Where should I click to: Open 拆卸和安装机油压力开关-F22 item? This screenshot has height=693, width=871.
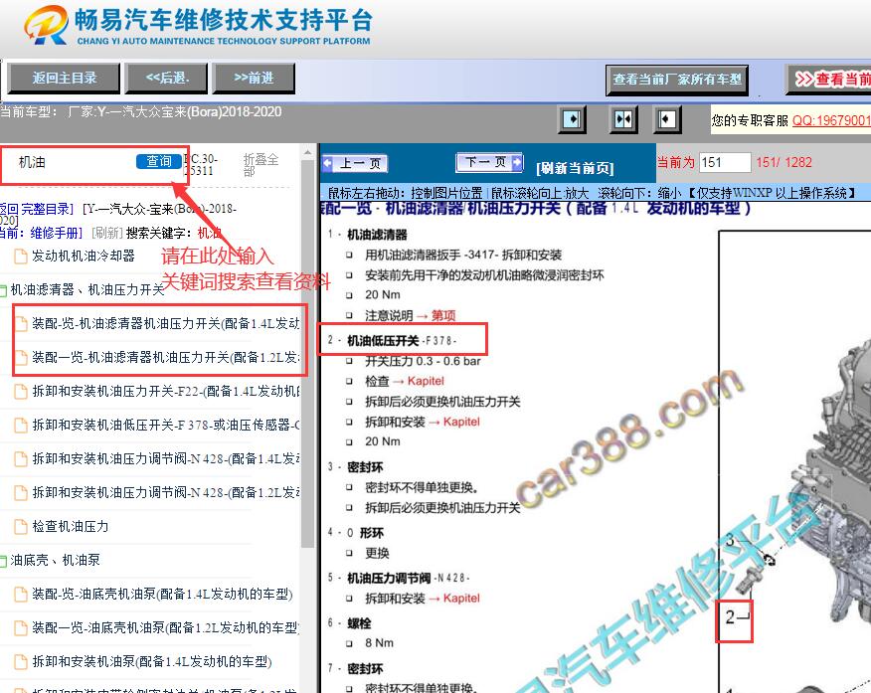(x=165, y=392)
